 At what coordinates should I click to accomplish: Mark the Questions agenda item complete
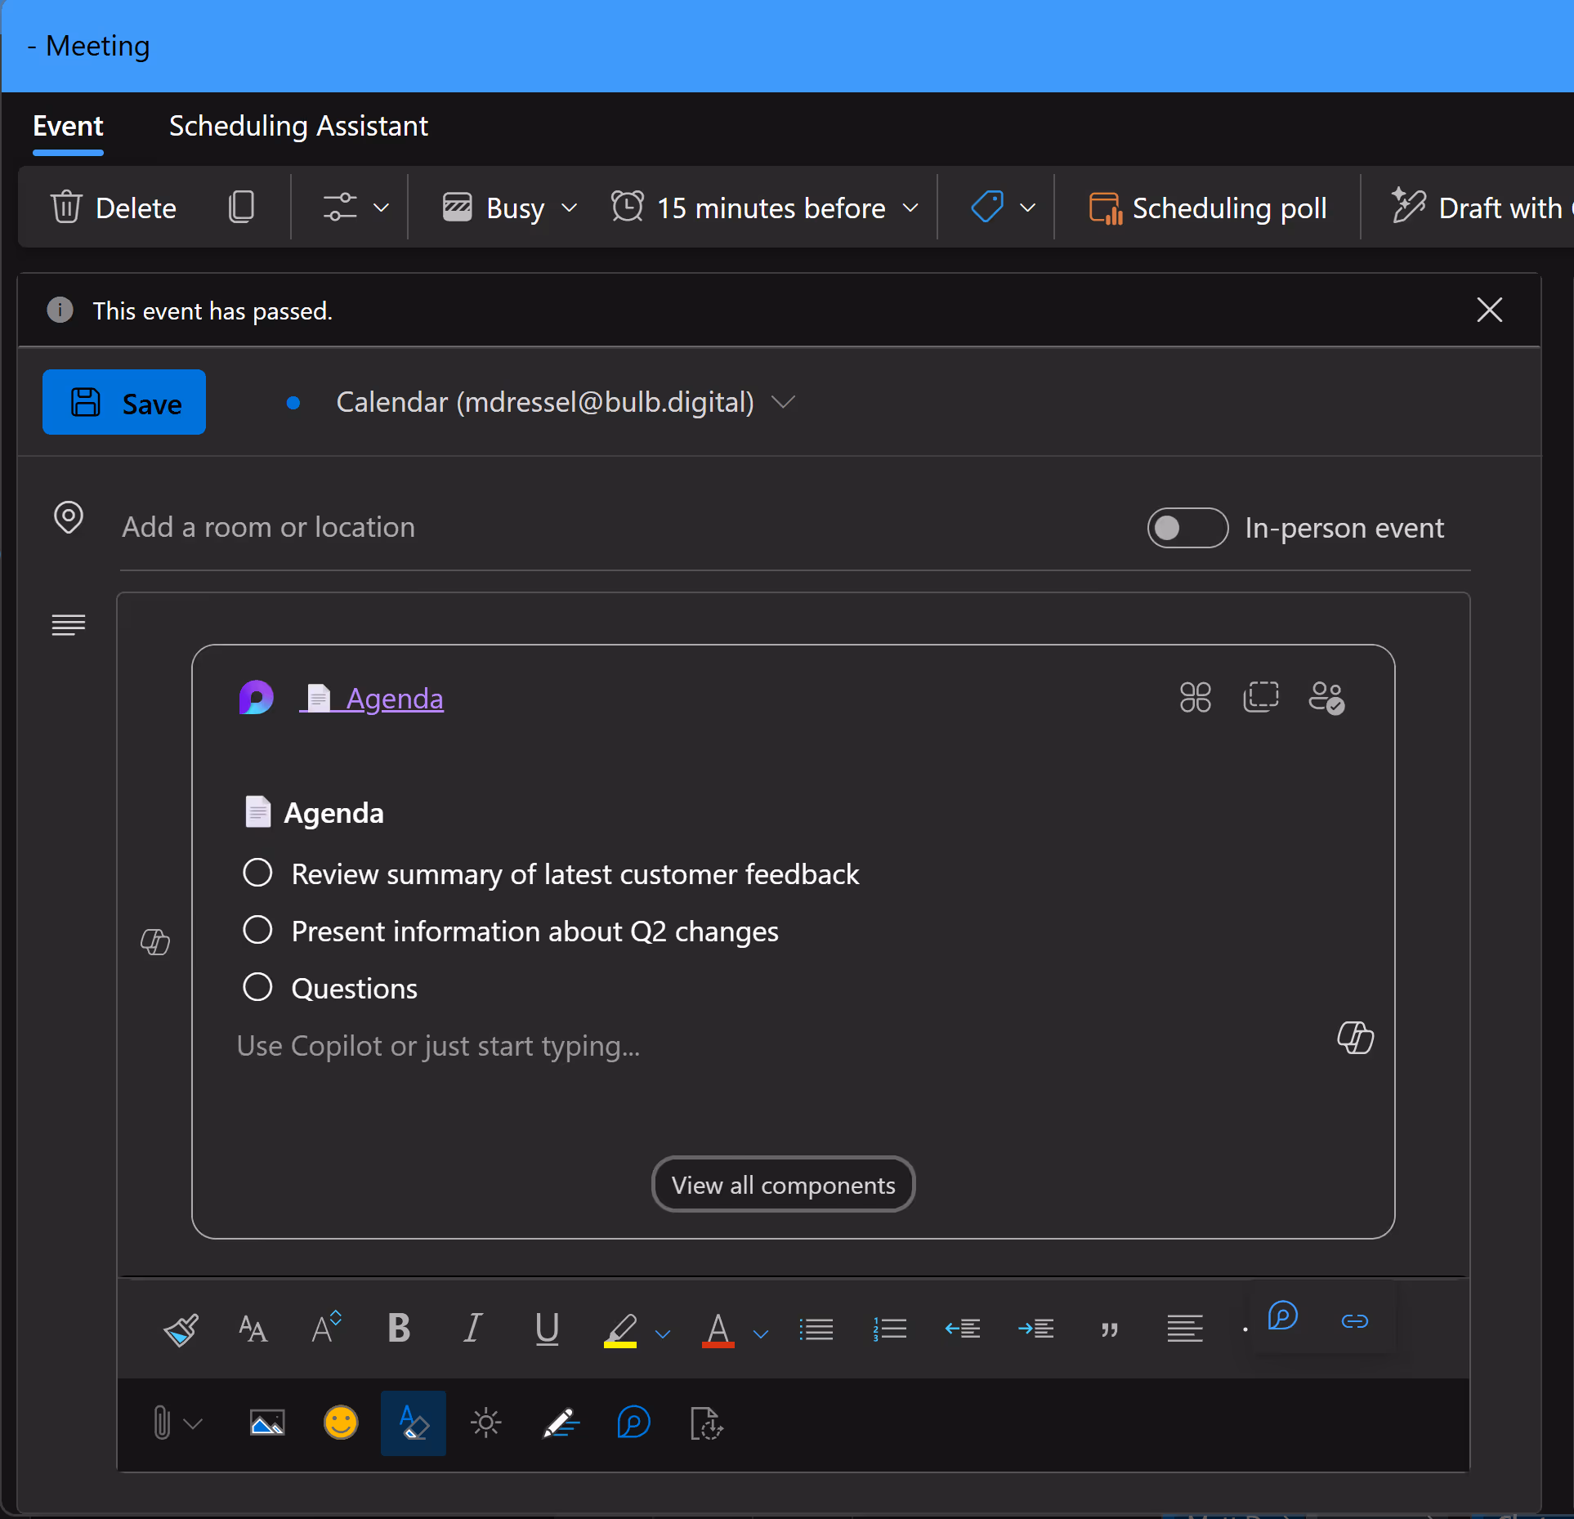point(257,987)
